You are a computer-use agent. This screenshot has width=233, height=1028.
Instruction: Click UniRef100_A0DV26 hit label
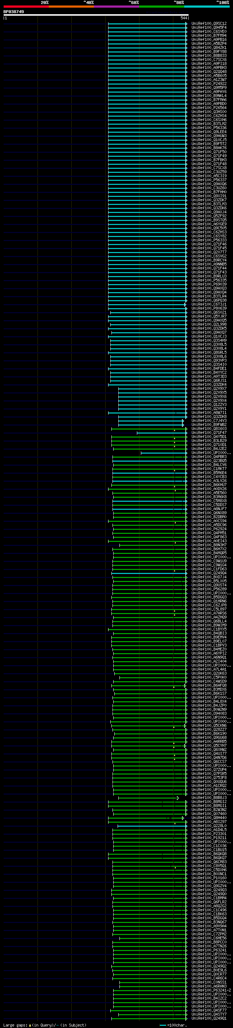[209, 488]
